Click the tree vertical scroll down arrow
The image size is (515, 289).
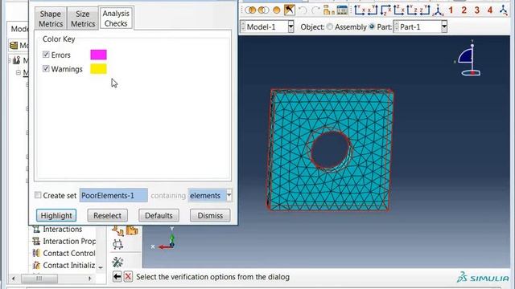coord(101,267)
